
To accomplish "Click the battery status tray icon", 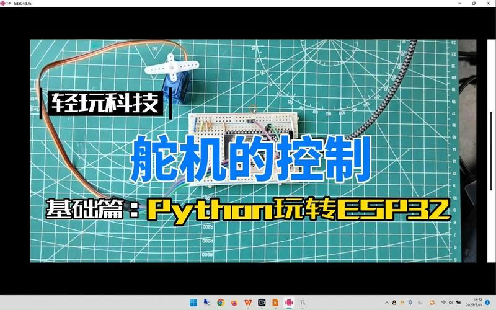I will click(x=459, y=303).
